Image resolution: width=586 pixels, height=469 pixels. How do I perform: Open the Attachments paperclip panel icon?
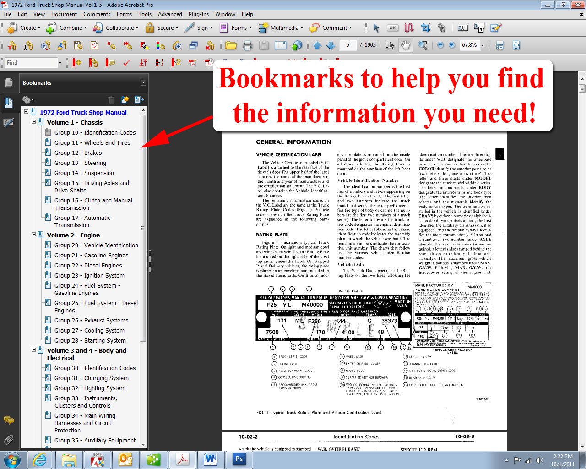pyautogui.click(x=9, y=440)
